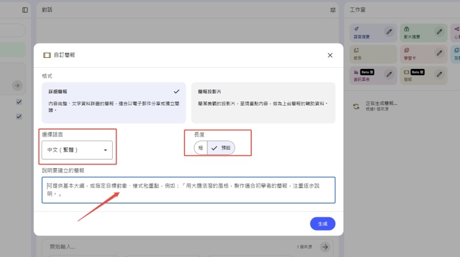Open the 簡報 Beta studio card
The image size is (460, 257).
pos(423,76)
